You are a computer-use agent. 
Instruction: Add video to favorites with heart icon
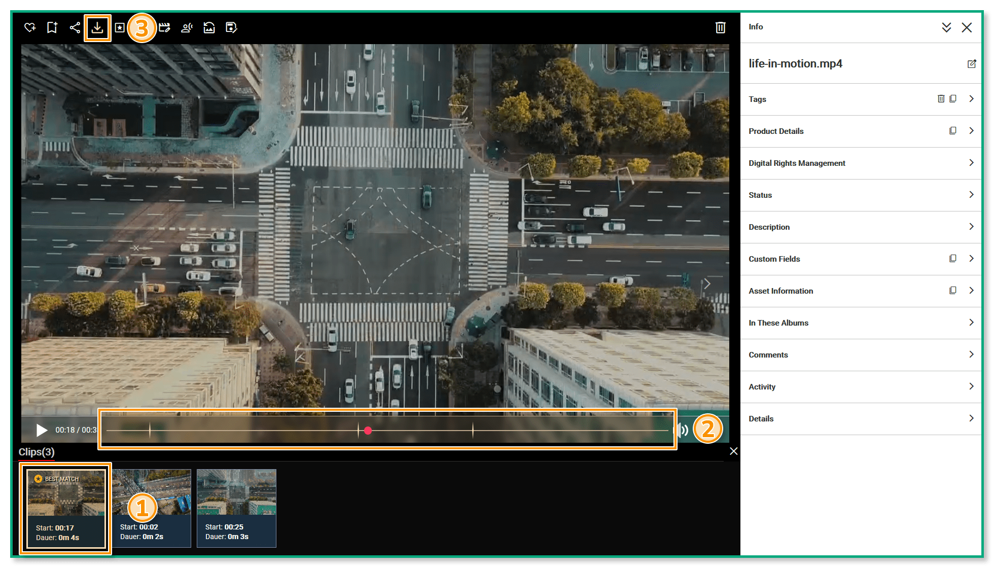[30, 27]
